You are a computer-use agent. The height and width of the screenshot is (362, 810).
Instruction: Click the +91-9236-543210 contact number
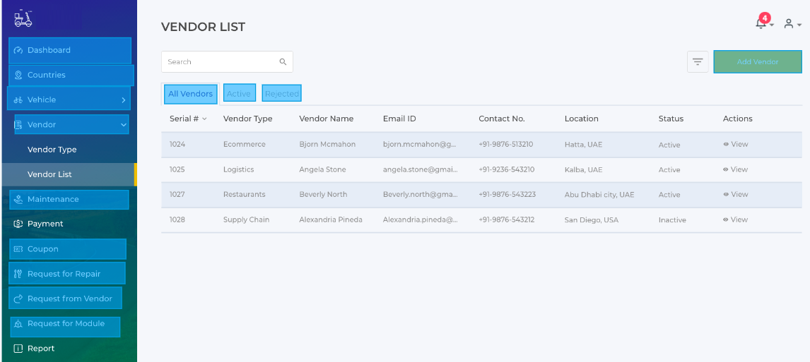[x=506, y=169]
